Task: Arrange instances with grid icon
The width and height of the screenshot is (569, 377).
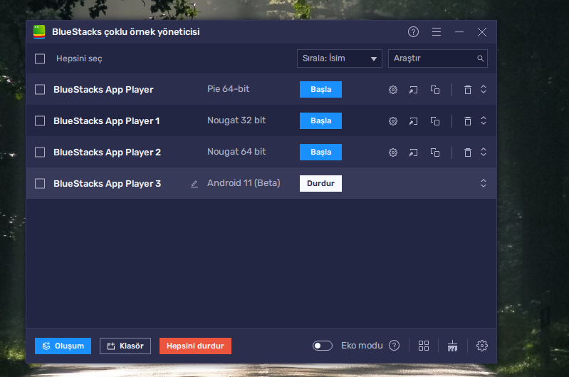Action: pos(424,346)
